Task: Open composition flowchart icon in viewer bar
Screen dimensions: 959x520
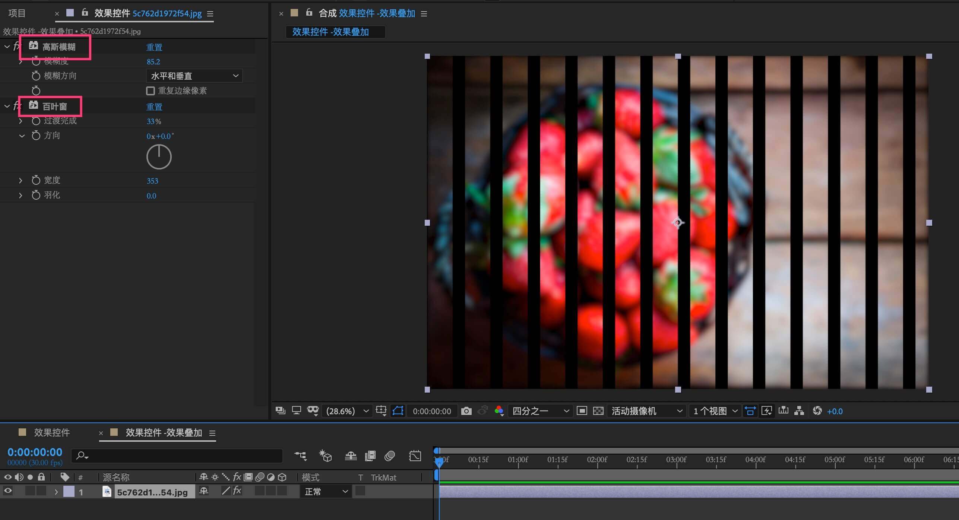Action: (799, 410)
